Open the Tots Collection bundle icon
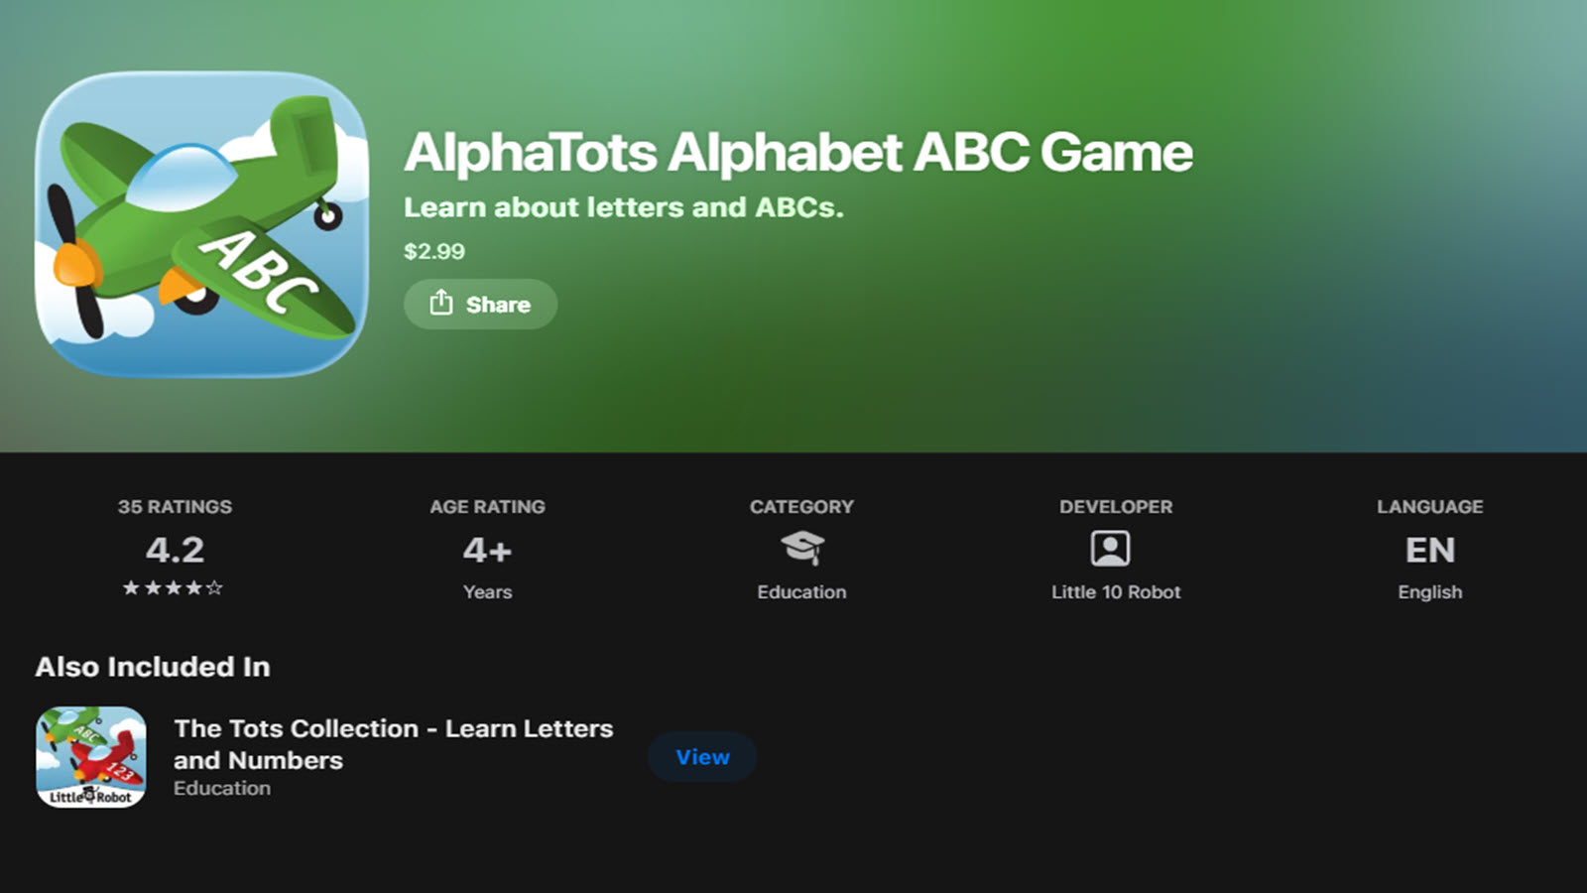 coord(91,757)
